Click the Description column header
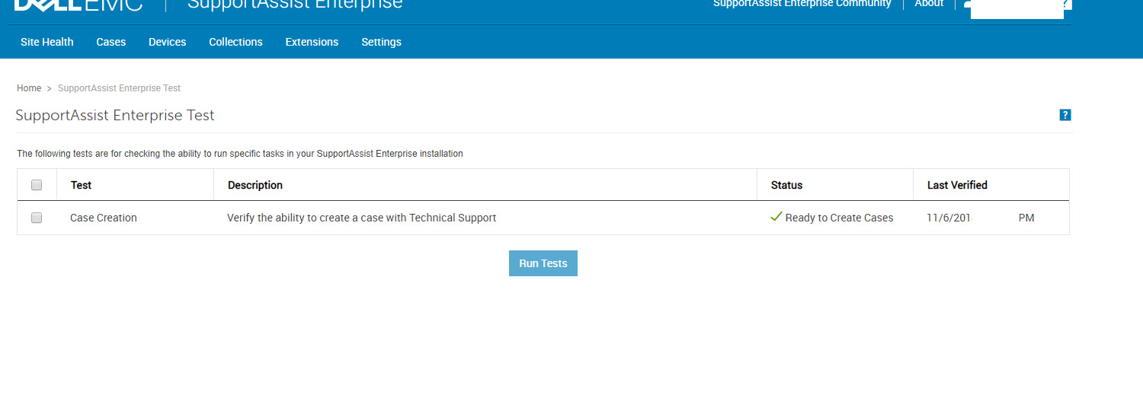This screenshot has height=414, width=1143. [255, 185]
